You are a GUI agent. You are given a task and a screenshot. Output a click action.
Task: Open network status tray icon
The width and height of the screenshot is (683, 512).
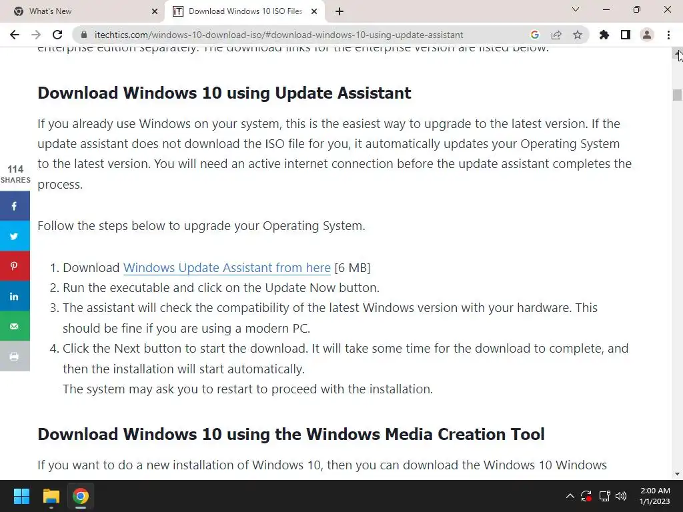pos(604,496)
